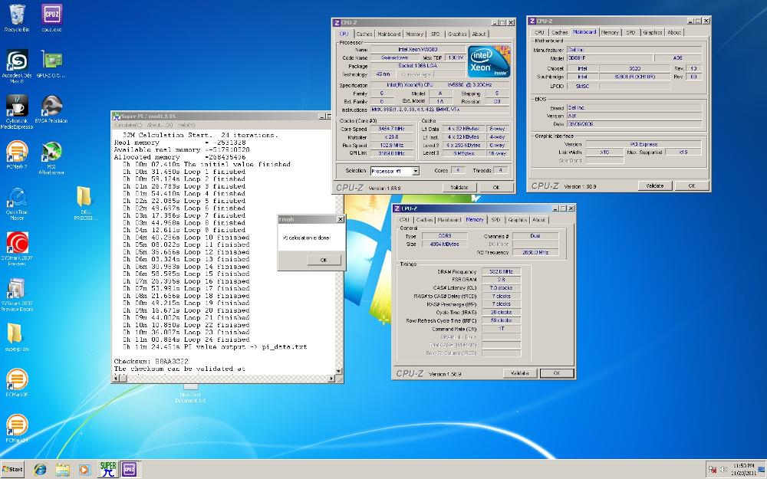Select Graphics tab in CPU-Z CPU window
This screenshot has width=767, height=479.
(x=457, y=34)
